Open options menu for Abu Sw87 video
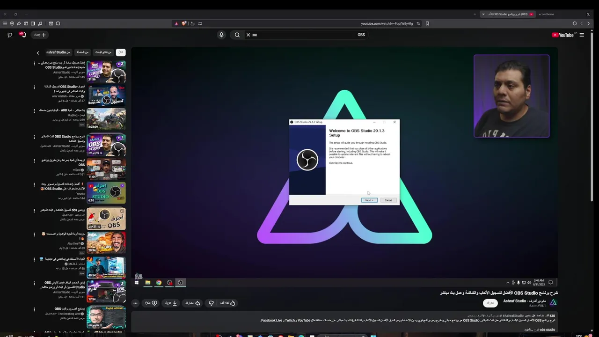This screenshot has width=599, height=337. tap(34, 234)
